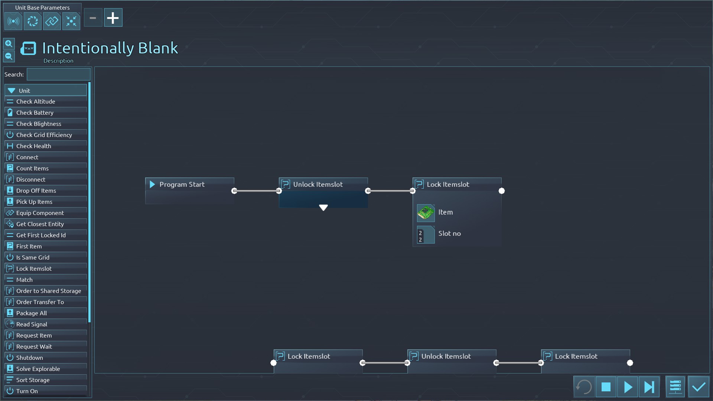This screenshot has height=401, width=713.
Task: Open the list layout icon at bottom right
Action: pos(675,387)
